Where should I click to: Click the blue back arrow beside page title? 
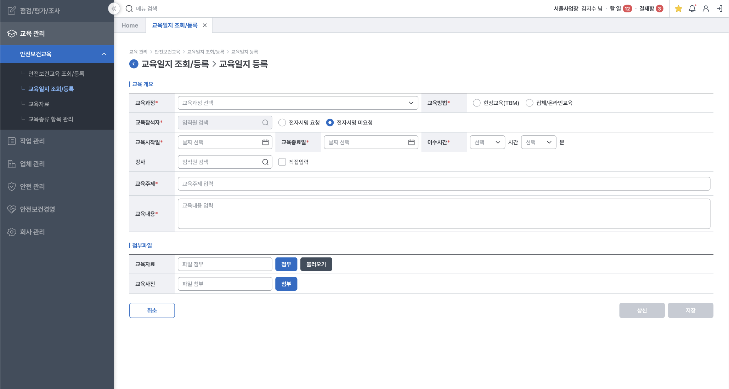point(134,64)
